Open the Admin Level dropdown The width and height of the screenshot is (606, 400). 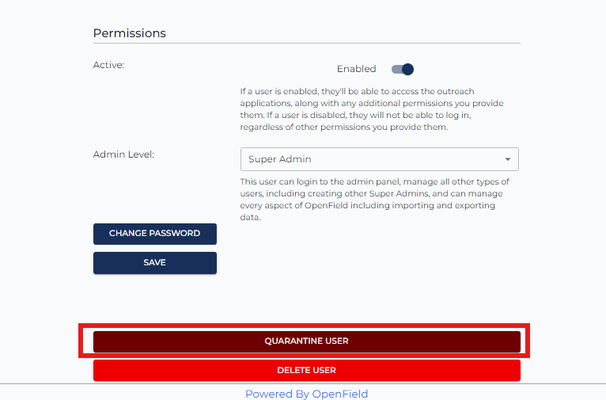[379, 159]
